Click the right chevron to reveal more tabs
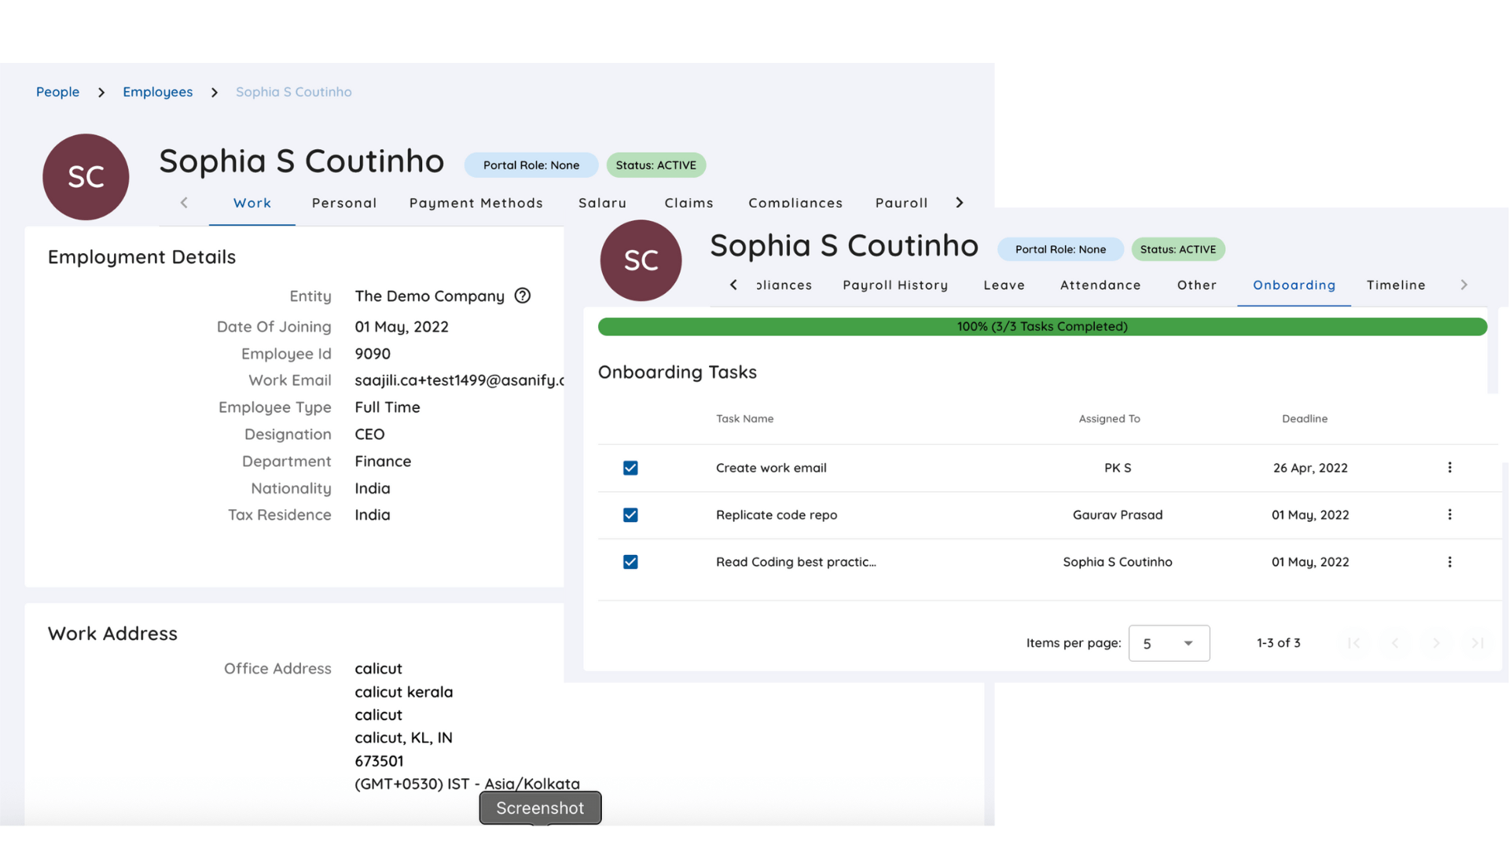This screenshot has height=849, width=1509. coord(1464,285)
